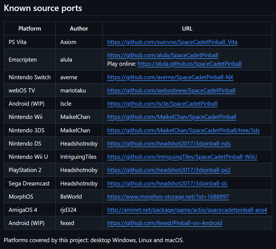Viewport: 276px width, 249px height.
Task: Click the author name IntriguingTiles
Action: pyautogui.click(x=78, y=157)
